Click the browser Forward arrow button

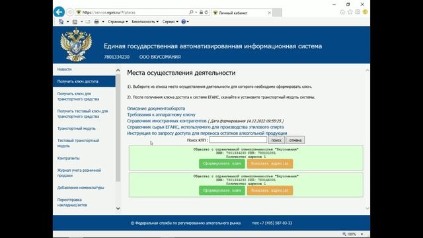point(70,13)
